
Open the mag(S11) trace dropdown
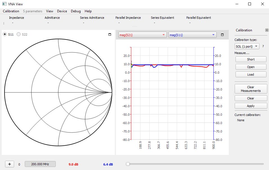[192, 35]
